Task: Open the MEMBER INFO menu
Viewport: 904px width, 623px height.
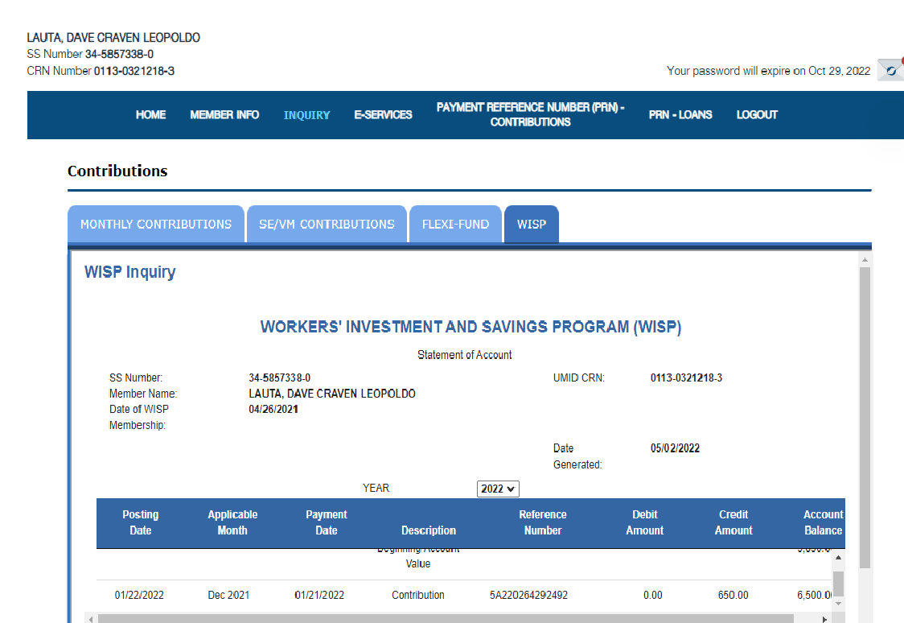Action: coord(224,115)
